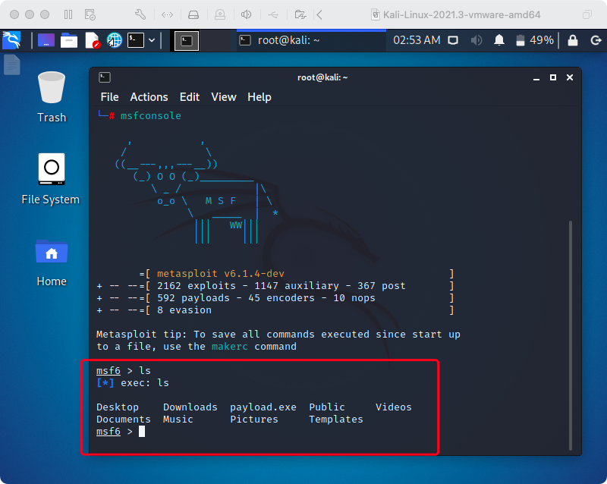
Task: Click the VMware shared folders icon
Action: (x=300, y=14)
